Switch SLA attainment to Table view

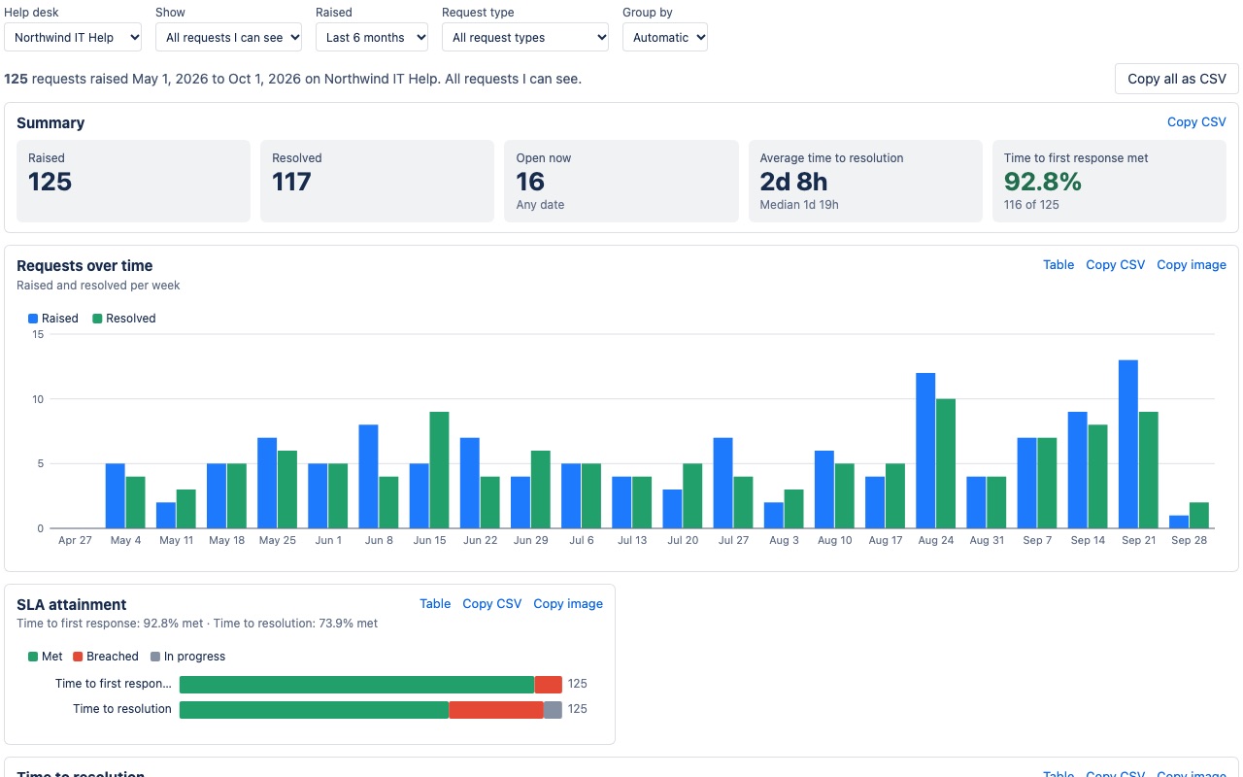tap(435, 604)
